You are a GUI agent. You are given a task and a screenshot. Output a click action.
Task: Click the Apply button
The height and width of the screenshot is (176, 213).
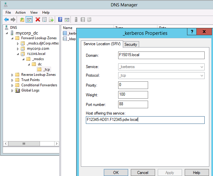tap(170, 172)
